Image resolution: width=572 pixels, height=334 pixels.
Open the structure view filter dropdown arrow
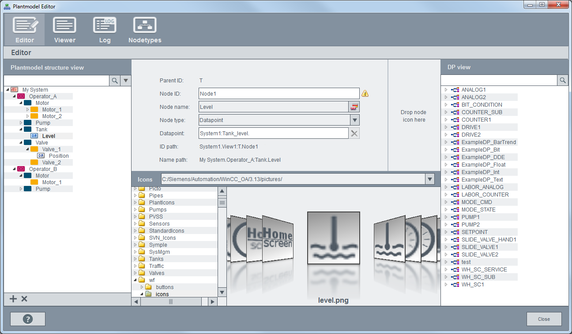pyautogui.click(x=126, y=81)
